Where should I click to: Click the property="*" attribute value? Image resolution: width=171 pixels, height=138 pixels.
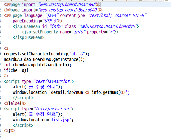[x=112, y=32]
